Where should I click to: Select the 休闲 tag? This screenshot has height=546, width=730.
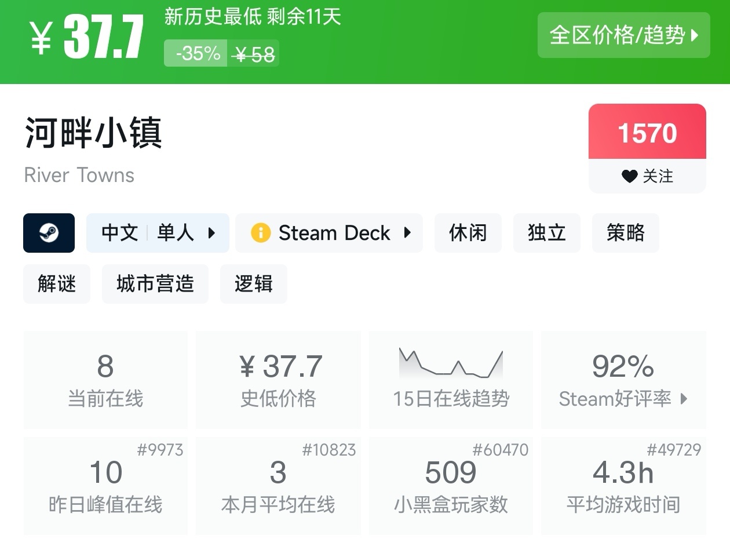click(x=468, y=233)
